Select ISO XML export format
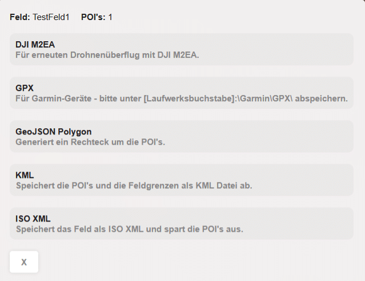 coord(182,223)
